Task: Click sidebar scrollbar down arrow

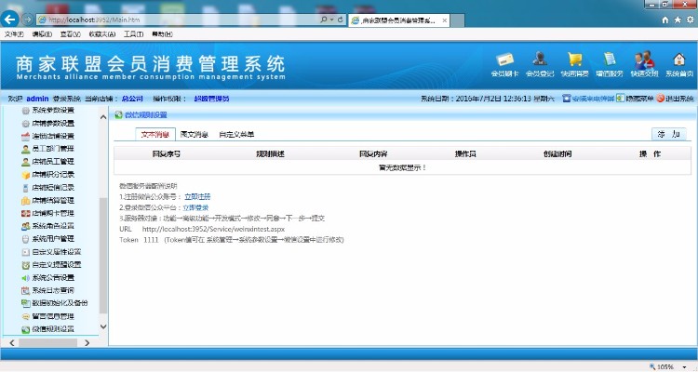Action: (x=103, y=326)
